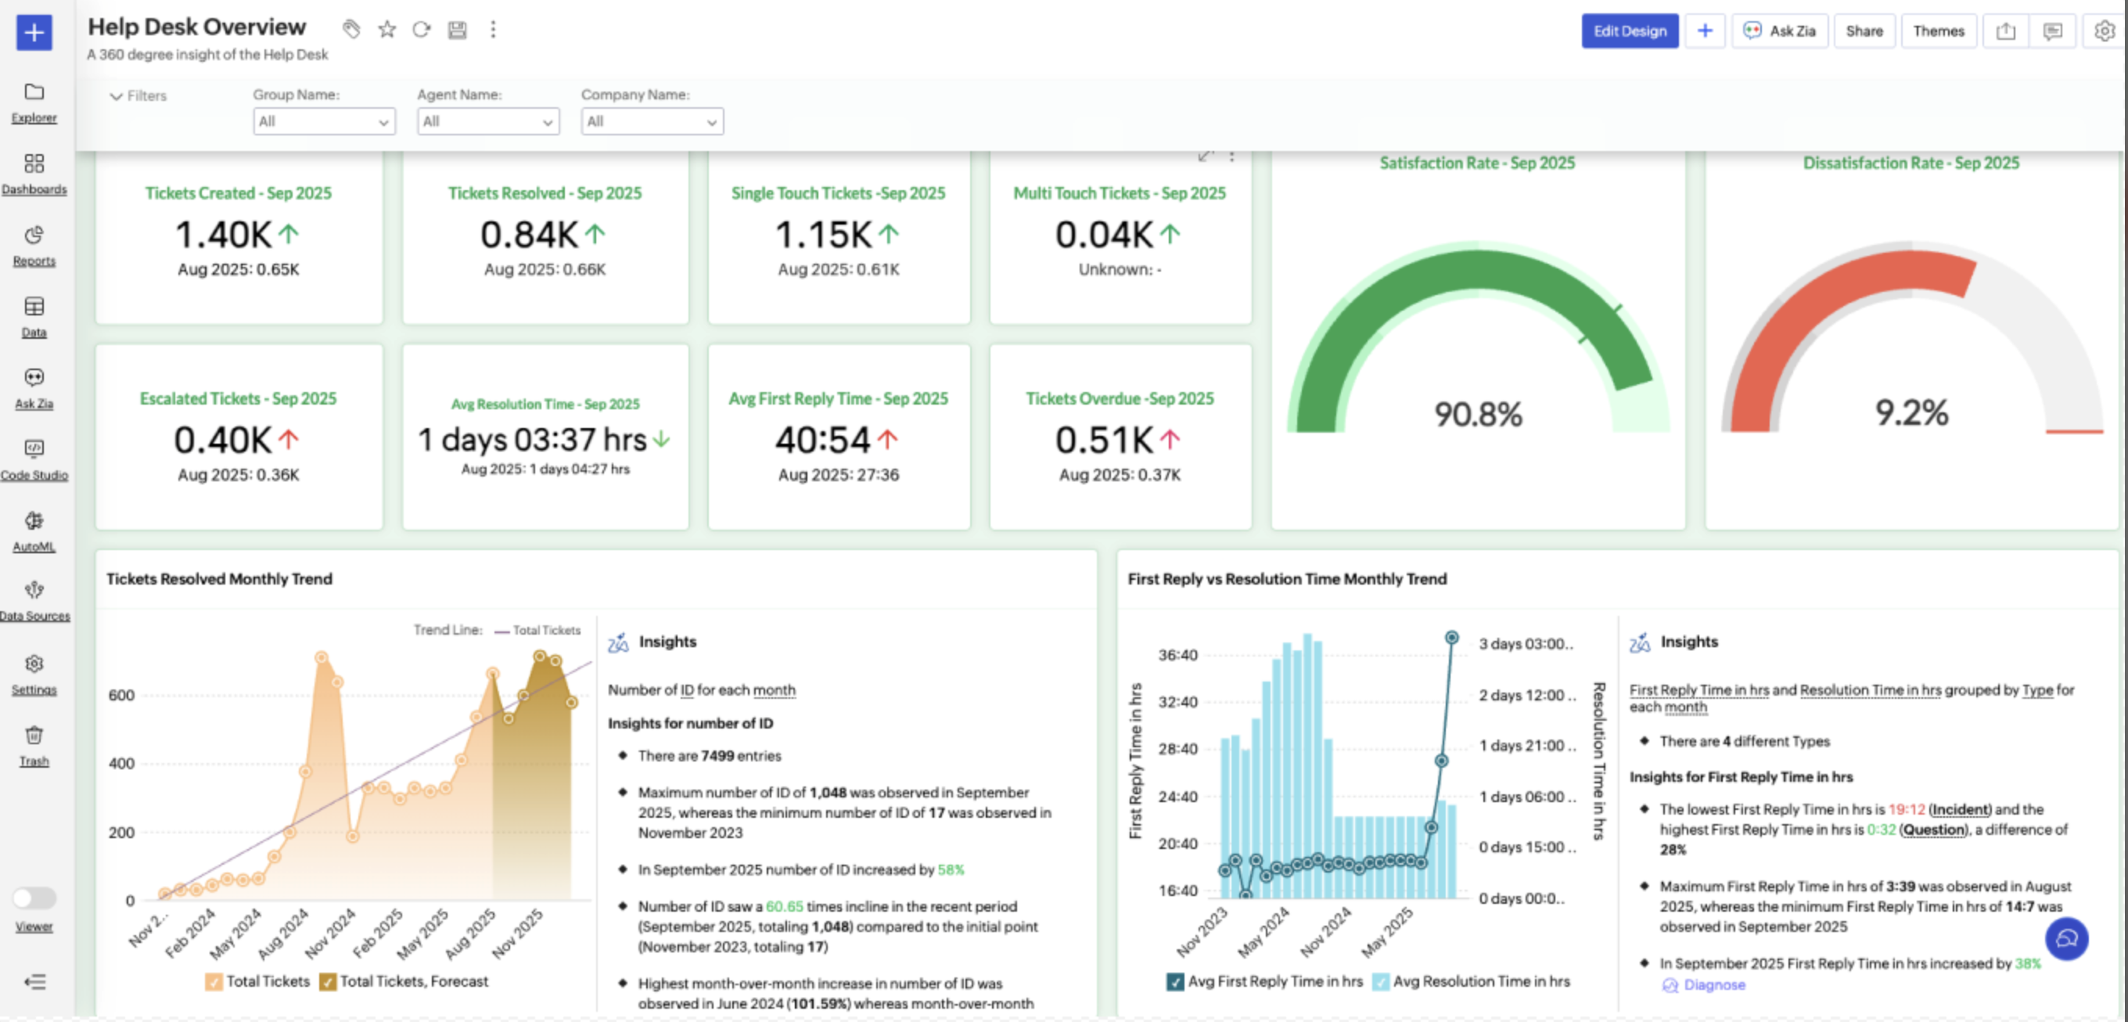Toggle Total Tickets, Forecast legend checkbox
Screen dimensions: 2128x1022
328,981
